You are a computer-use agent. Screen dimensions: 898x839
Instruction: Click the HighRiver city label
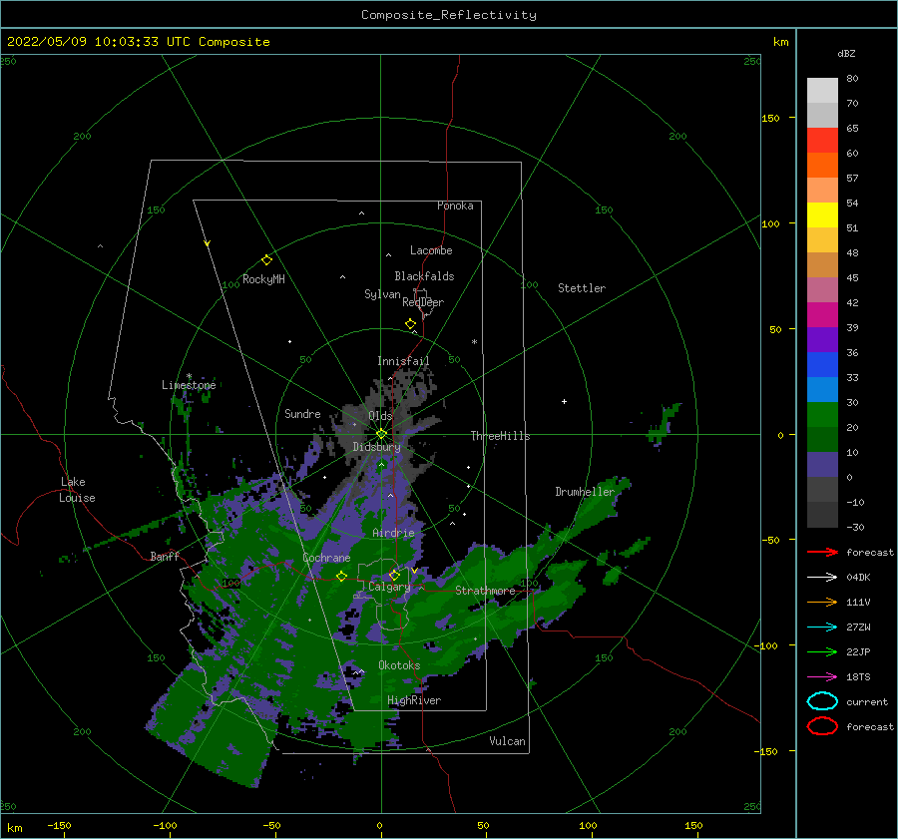click(414, 700)
